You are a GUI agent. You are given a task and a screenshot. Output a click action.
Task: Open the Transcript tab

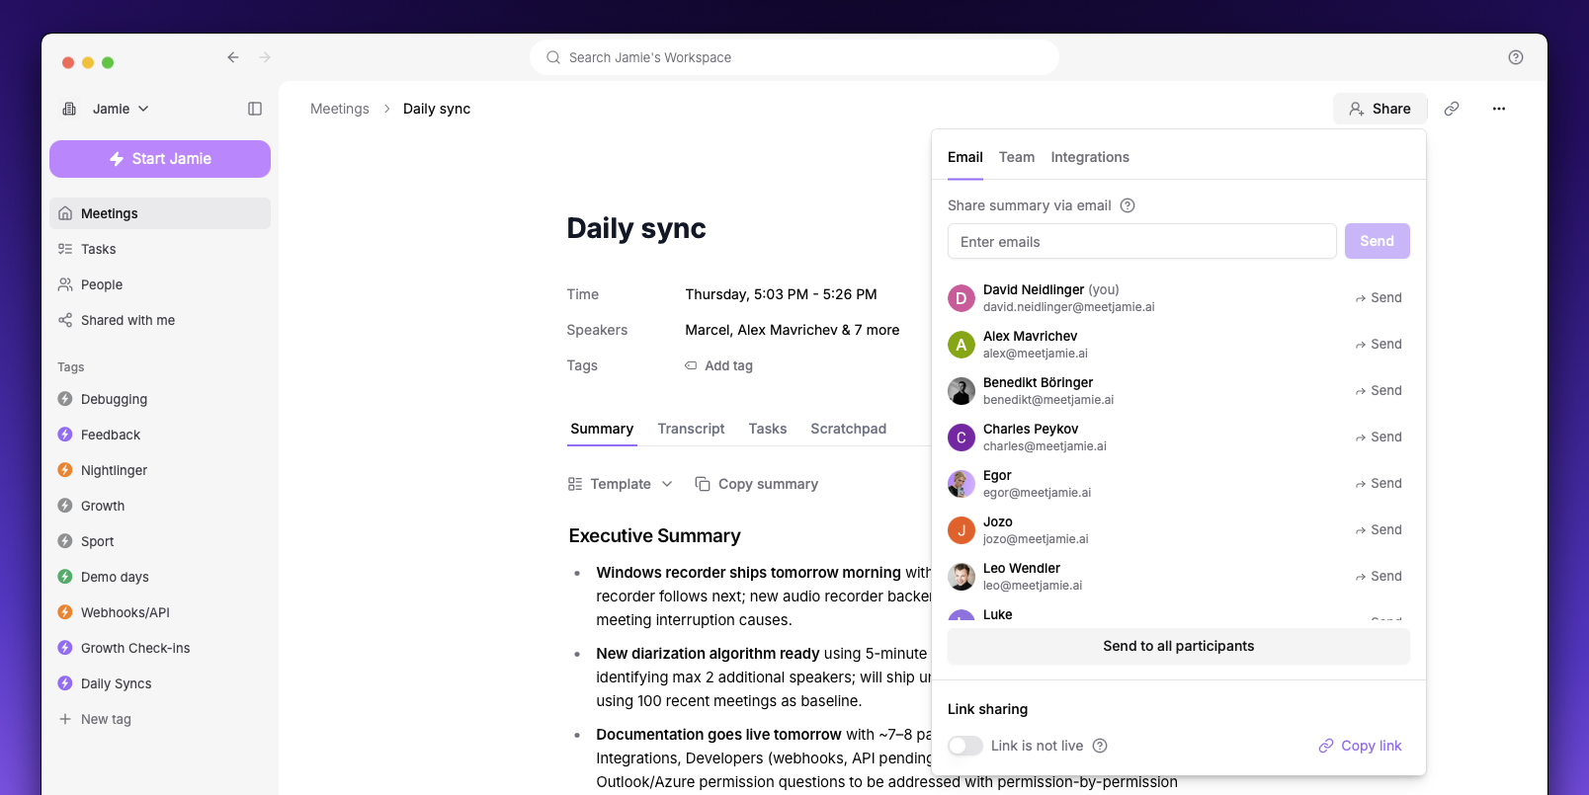click(x=691, y=429)
